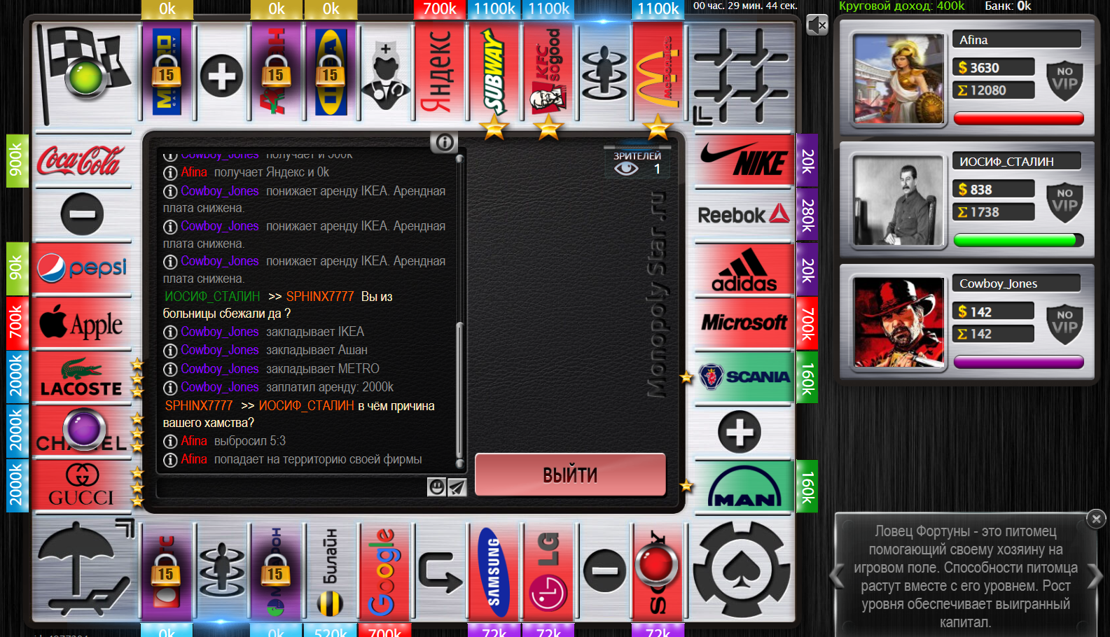Viewport: 1110px width, 637px height.
Task: Click the 'Круговой доход: 400k' label
Action: (901, 6)
